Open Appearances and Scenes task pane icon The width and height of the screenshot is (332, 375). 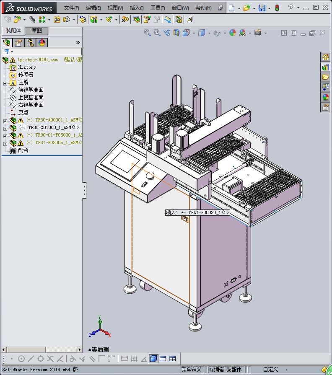click(x=325, y=97)
